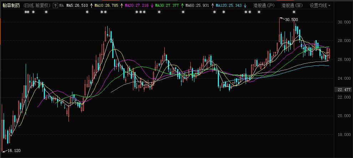Click the MA indicator name label

pos(61,5)
